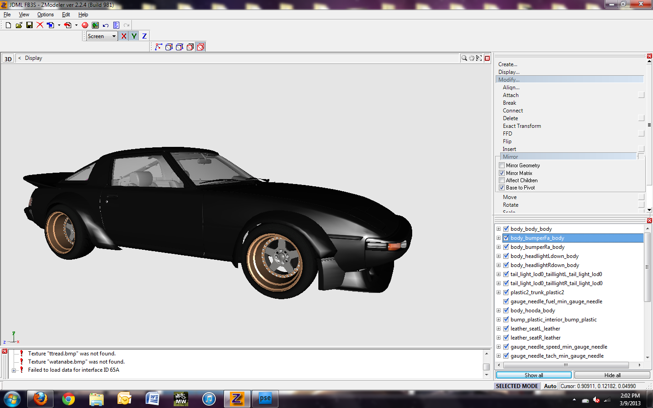Uncheck the Base to Pivot option
The width and height of the screenshot is (653, 408).
click(502, 188)
